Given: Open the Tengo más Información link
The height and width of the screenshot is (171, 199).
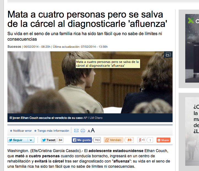Looking at the screenshot, I should click(x=53, y=131).
